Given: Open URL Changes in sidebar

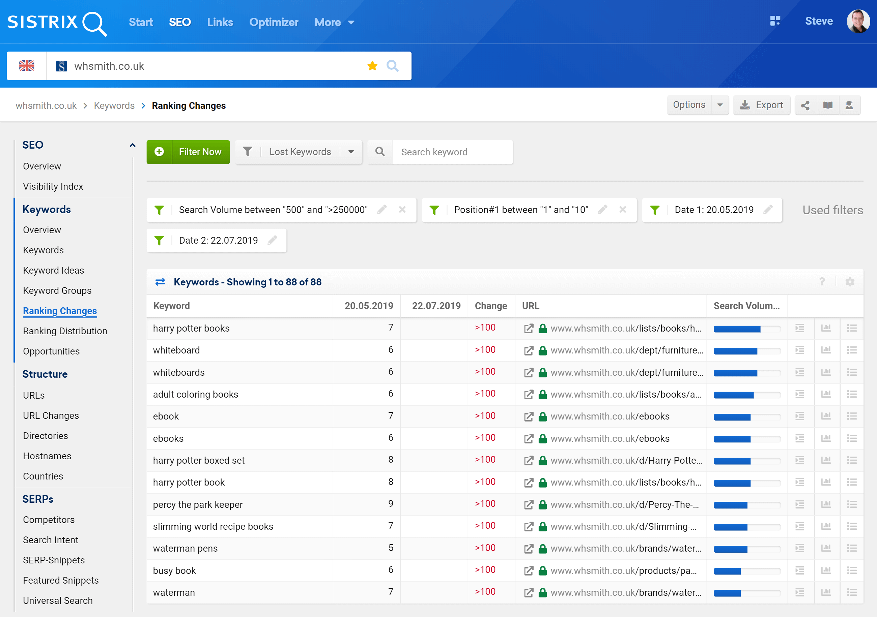Looking at the screenshot, I should click(51, 415).
